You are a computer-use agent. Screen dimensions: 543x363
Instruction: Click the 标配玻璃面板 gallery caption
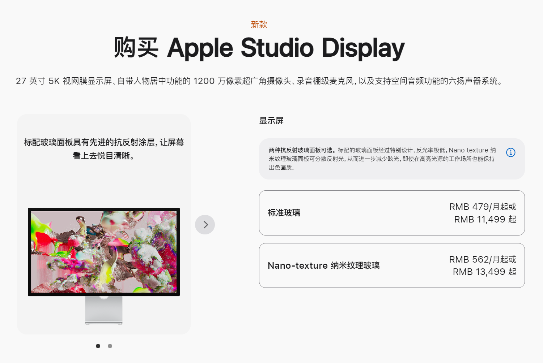[104, 149]
